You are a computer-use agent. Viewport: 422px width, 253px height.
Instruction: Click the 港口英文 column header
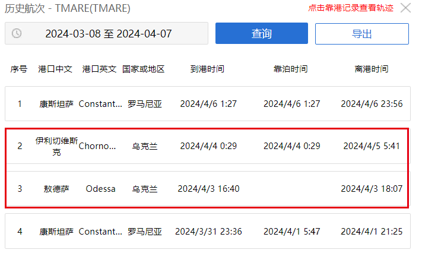click(99, 69)
